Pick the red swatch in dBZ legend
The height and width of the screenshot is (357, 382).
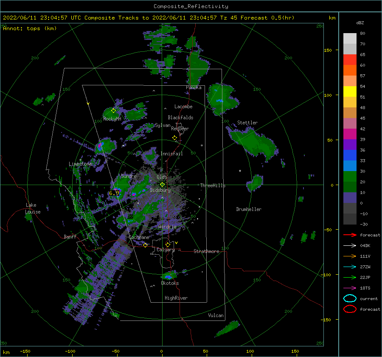click(x=350, y=60)
